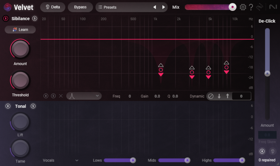
Task: Toggle selected band power icon
Action: pos(46,96)
